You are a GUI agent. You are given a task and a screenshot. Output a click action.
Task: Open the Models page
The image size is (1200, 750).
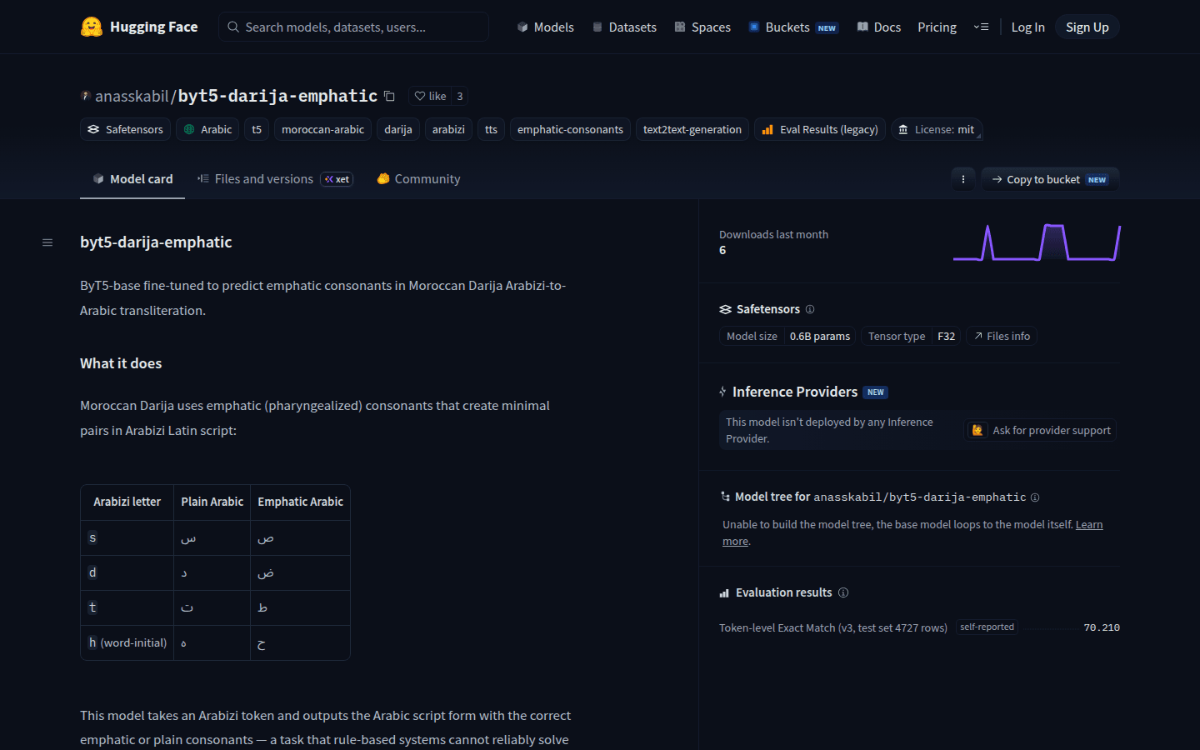[545, 27]
